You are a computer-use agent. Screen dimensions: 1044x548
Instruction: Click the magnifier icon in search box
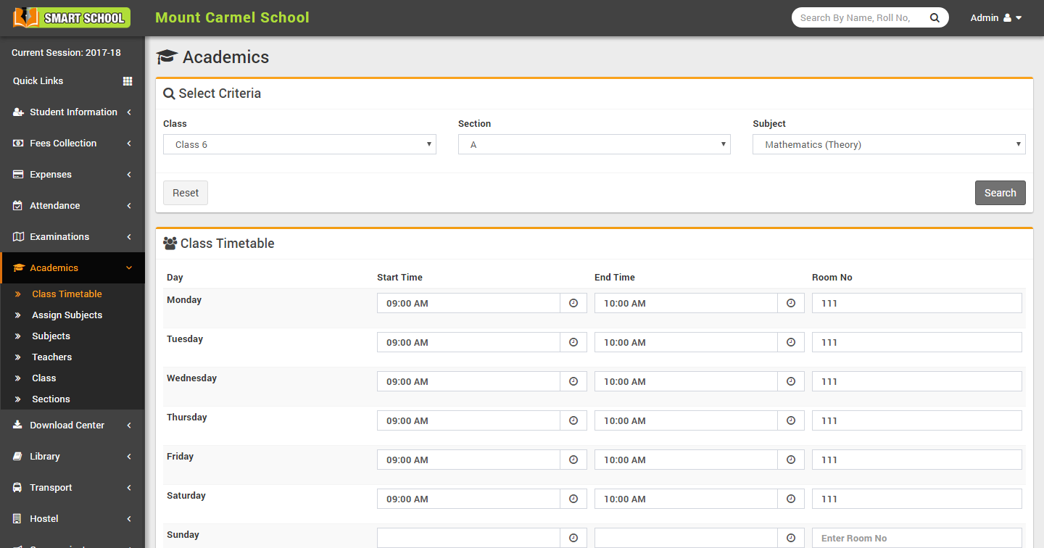(x=935, y=18)
